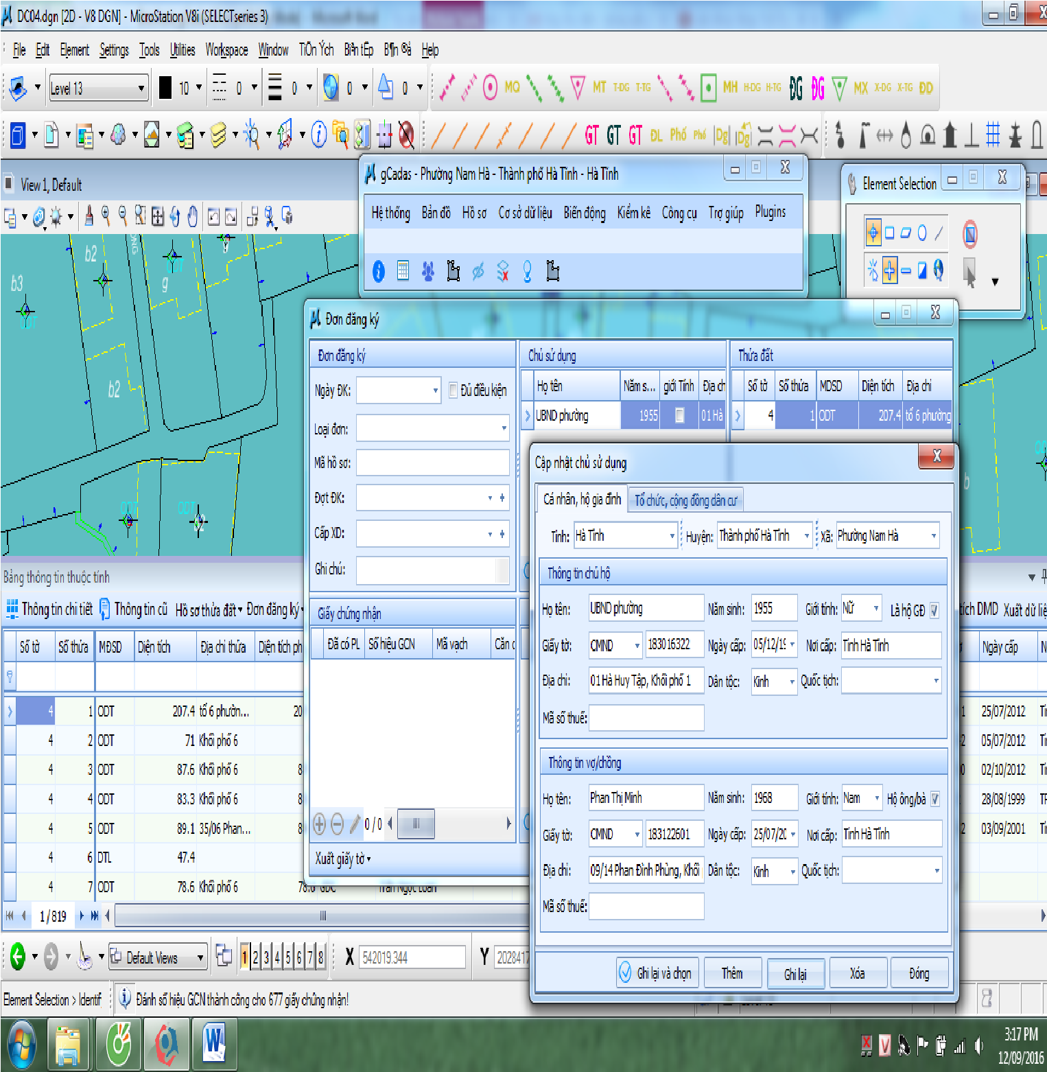Click the black active color swatch

tap(165, 88)
